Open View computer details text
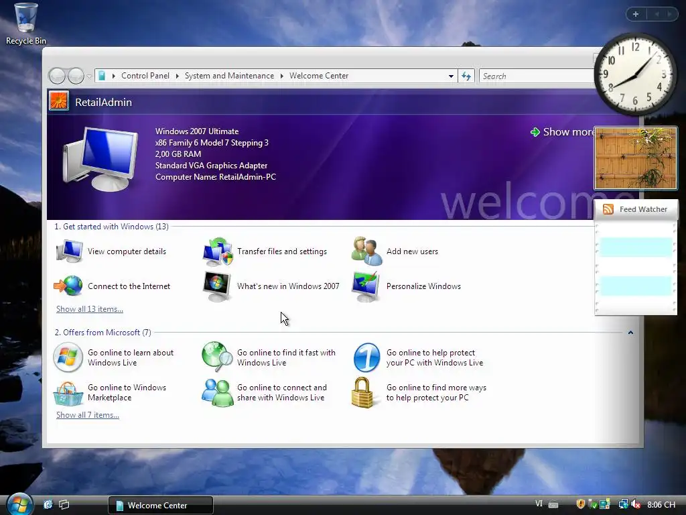 (127, 251)
